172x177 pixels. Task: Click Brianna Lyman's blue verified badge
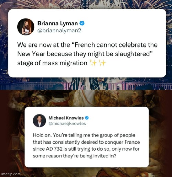[x=82, y=23]
